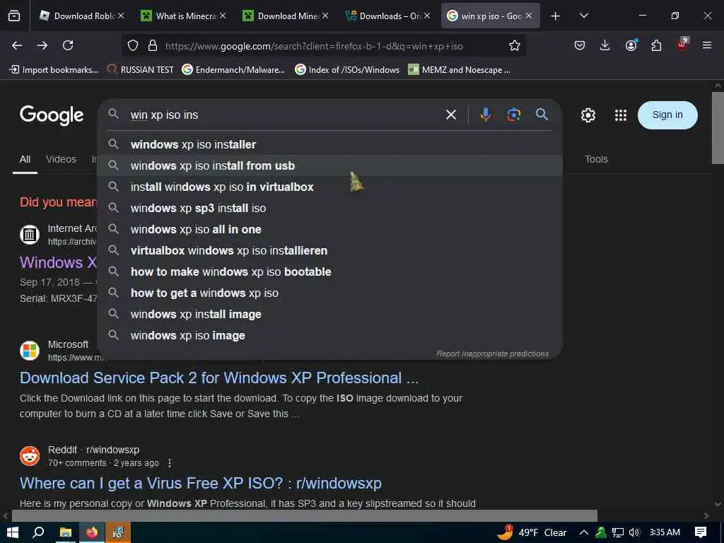The width and height of the screenshot is (724, 543).
Task: Clear the Google search box with X
Action: [451, 115]
